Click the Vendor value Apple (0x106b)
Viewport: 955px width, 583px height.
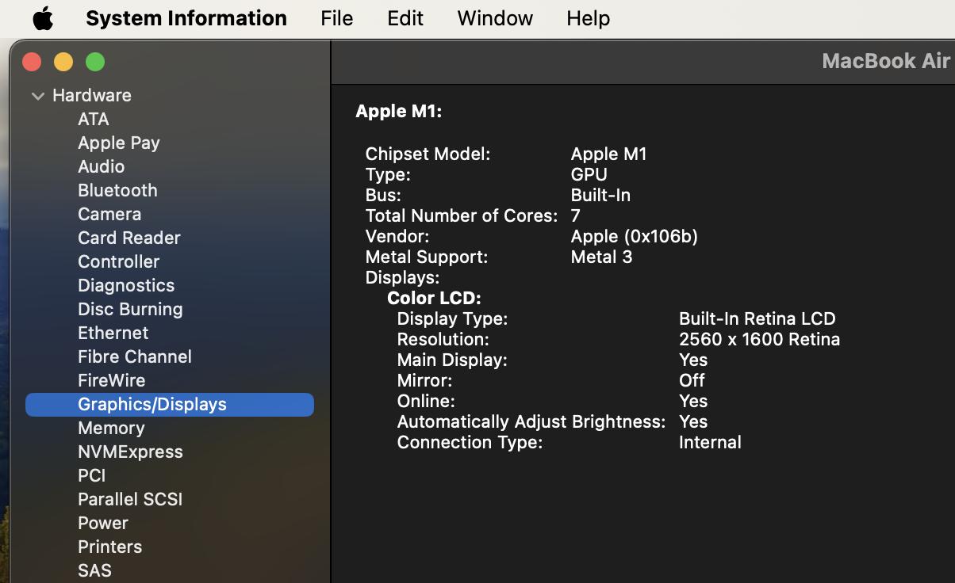click(635, 236)
